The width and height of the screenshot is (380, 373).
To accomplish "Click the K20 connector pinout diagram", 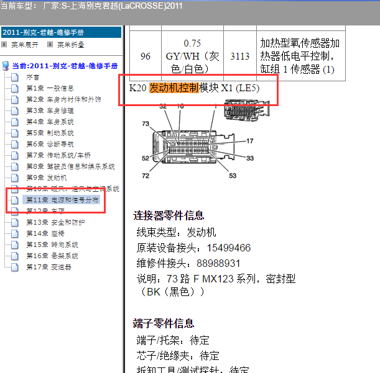I will 198,142.
